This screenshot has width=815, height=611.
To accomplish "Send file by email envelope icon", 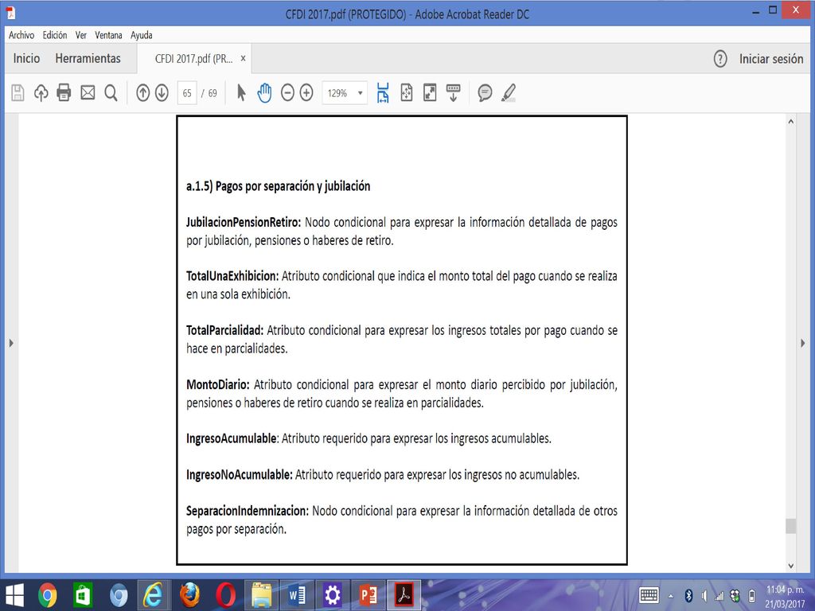I will pyautogui.click(x=88, y=93).
